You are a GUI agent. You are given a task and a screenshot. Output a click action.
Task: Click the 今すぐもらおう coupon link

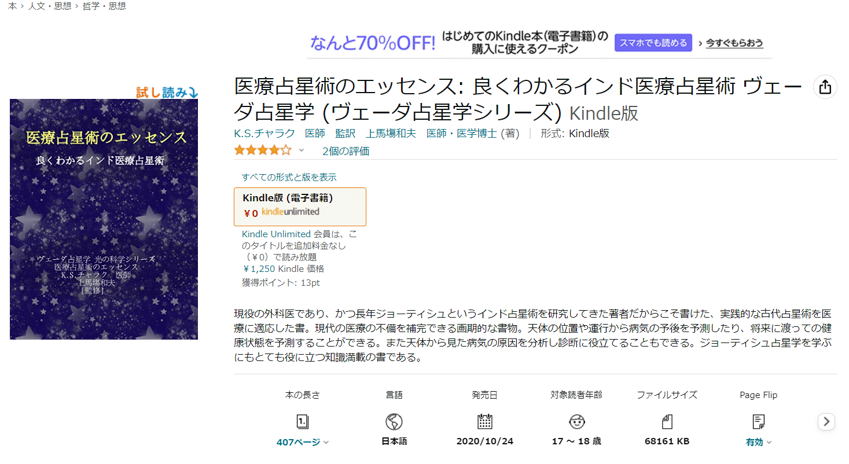pyautogui.click(x=734, y=43)
